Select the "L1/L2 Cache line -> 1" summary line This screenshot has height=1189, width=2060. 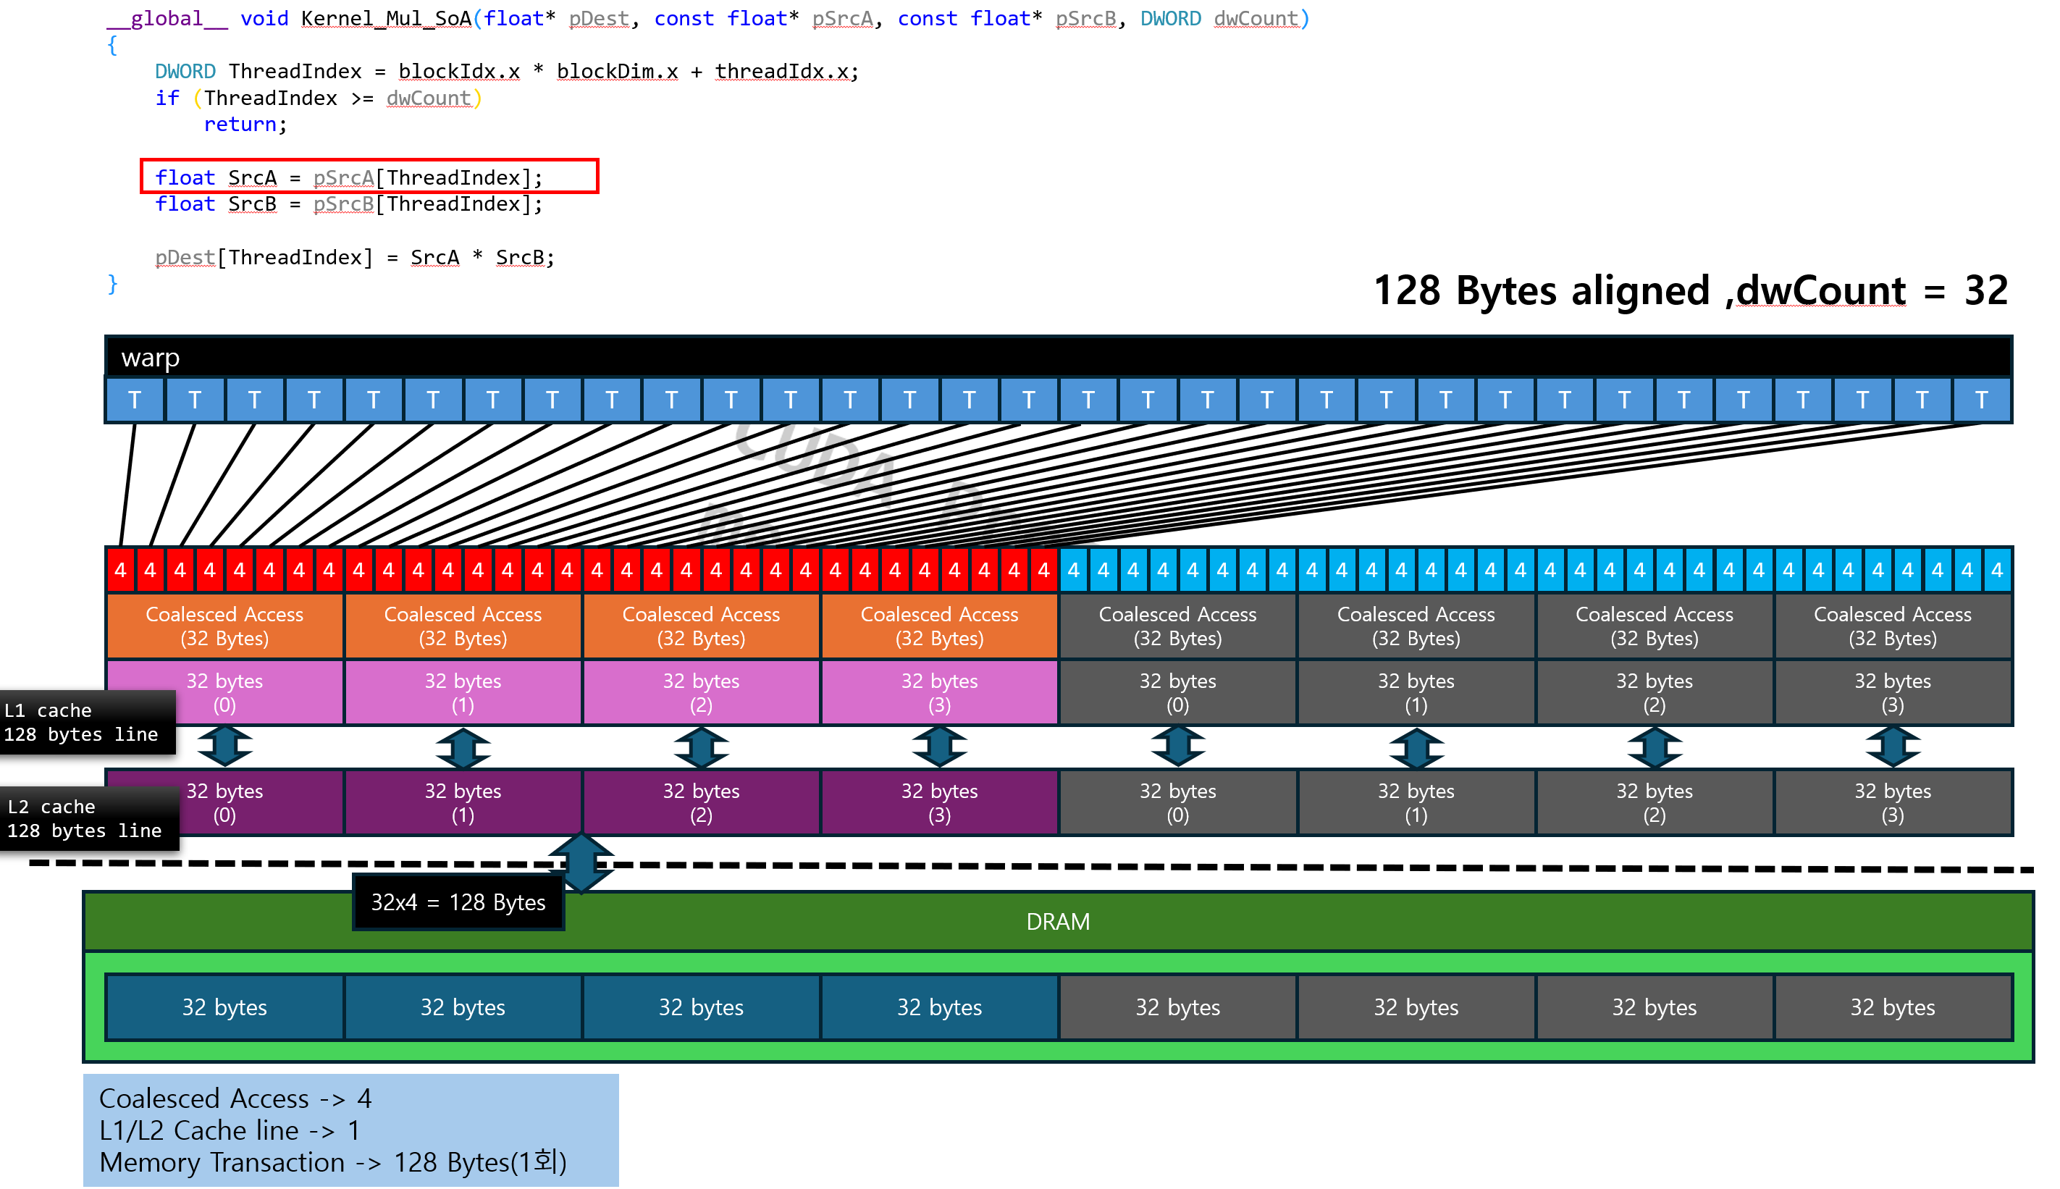230,1130
